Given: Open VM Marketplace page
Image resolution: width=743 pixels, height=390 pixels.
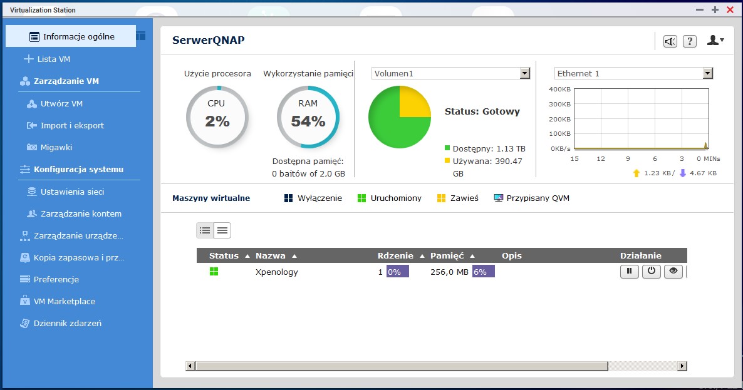Looking at the screenshot, I should click(x=64, y=301).
